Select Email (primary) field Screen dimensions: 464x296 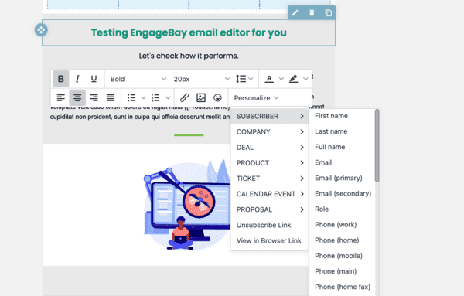(342, 178)
